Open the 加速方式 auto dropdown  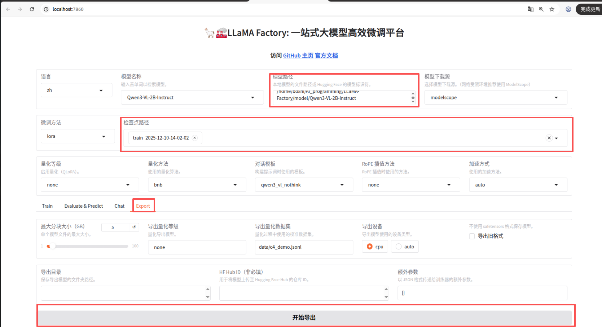518,185
